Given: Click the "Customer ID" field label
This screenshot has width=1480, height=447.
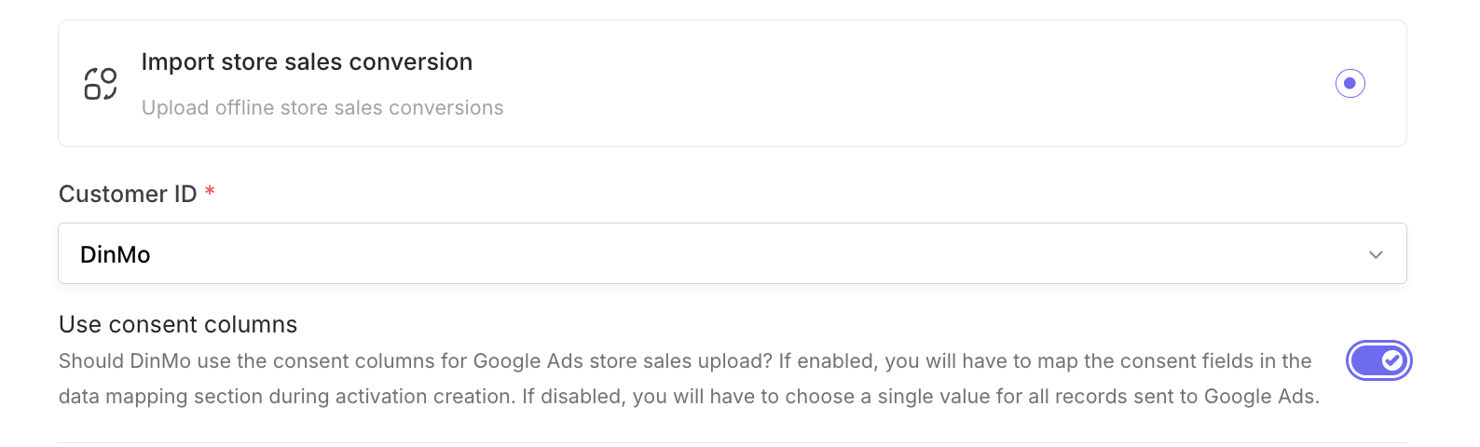Looking at the screenshot, I should (128, 194).
